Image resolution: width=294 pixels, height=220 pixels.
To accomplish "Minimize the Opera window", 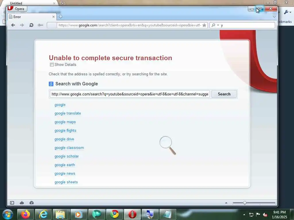I will [252, 9].
